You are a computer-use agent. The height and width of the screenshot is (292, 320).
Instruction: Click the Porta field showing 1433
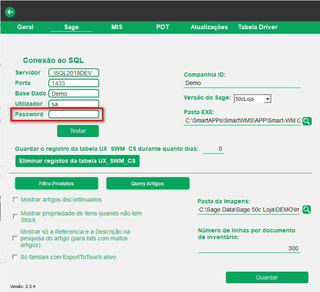[74, 83]
